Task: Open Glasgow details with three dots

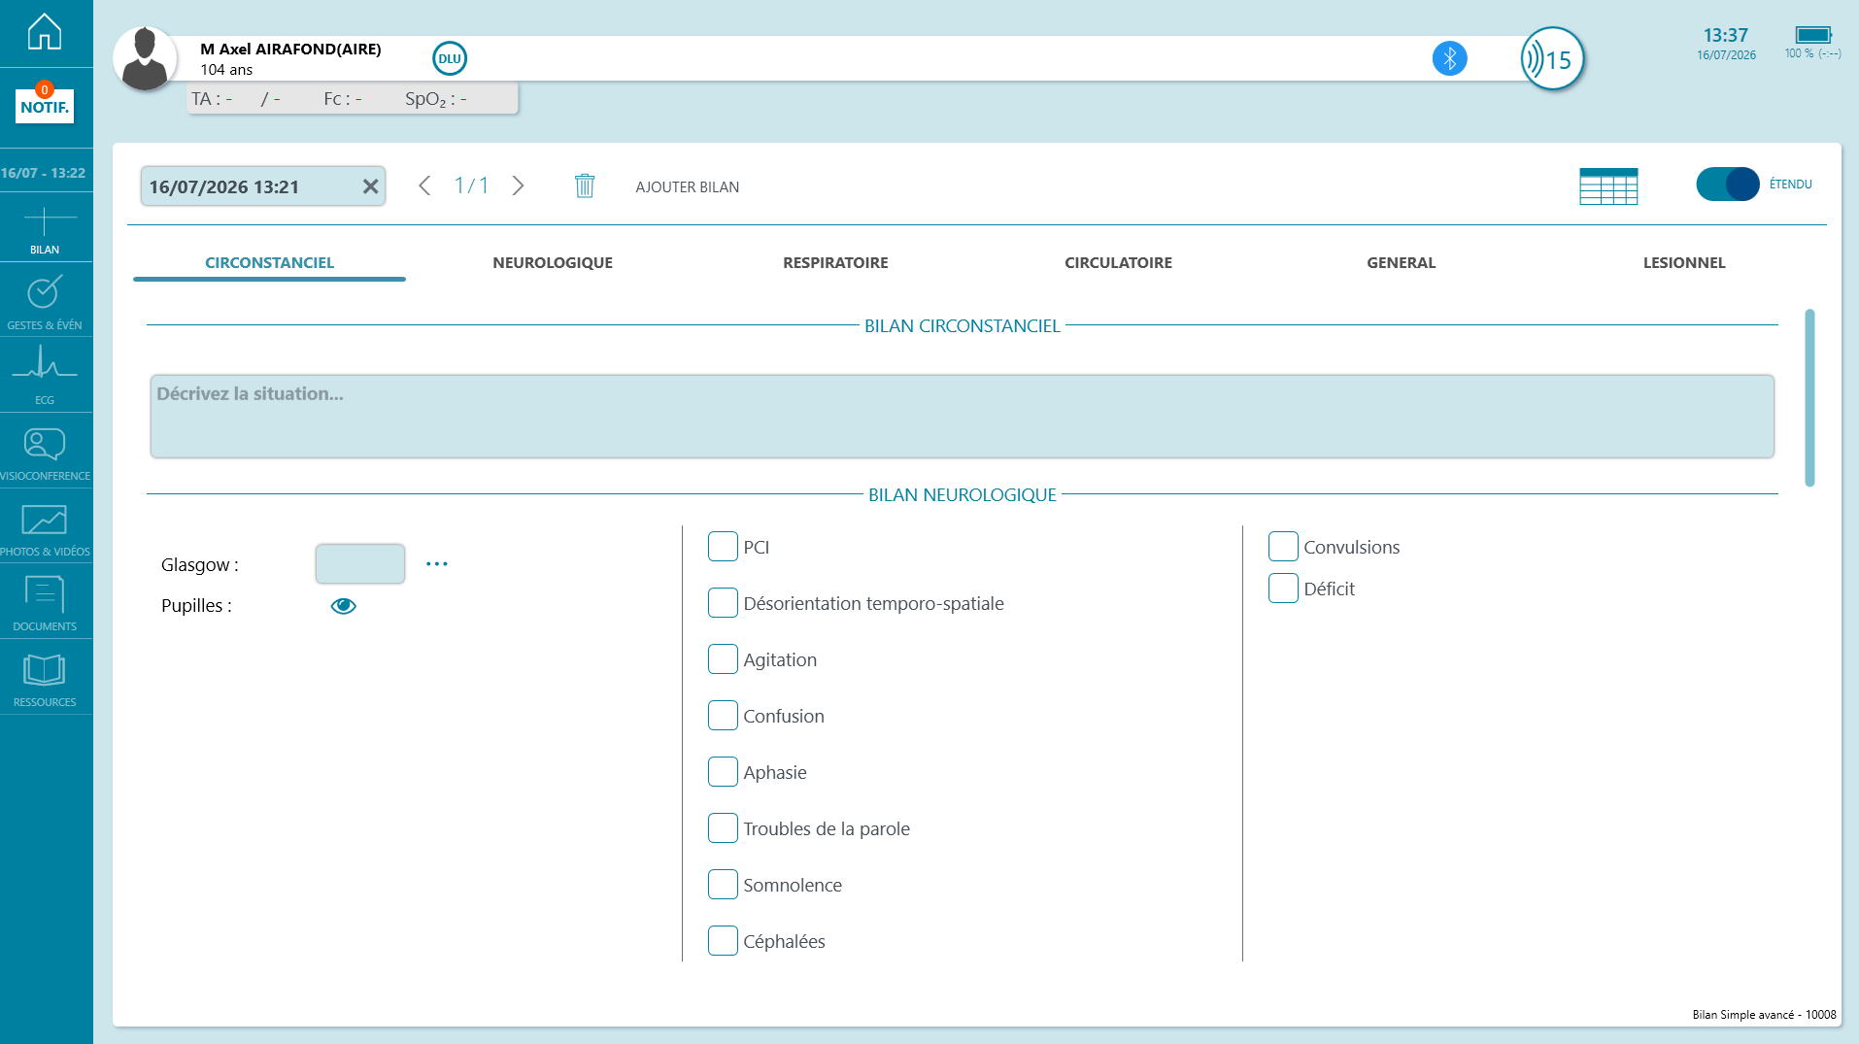Action: 437,564
